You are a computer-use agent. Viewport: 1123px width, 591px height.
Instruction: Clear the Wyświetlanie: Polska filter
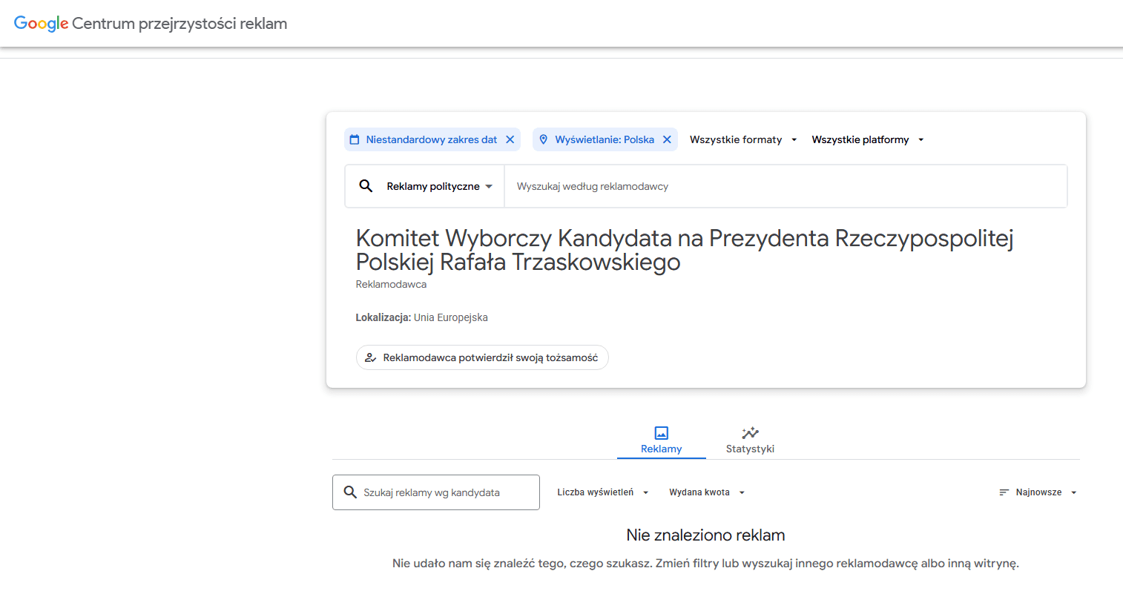[667, 139]
